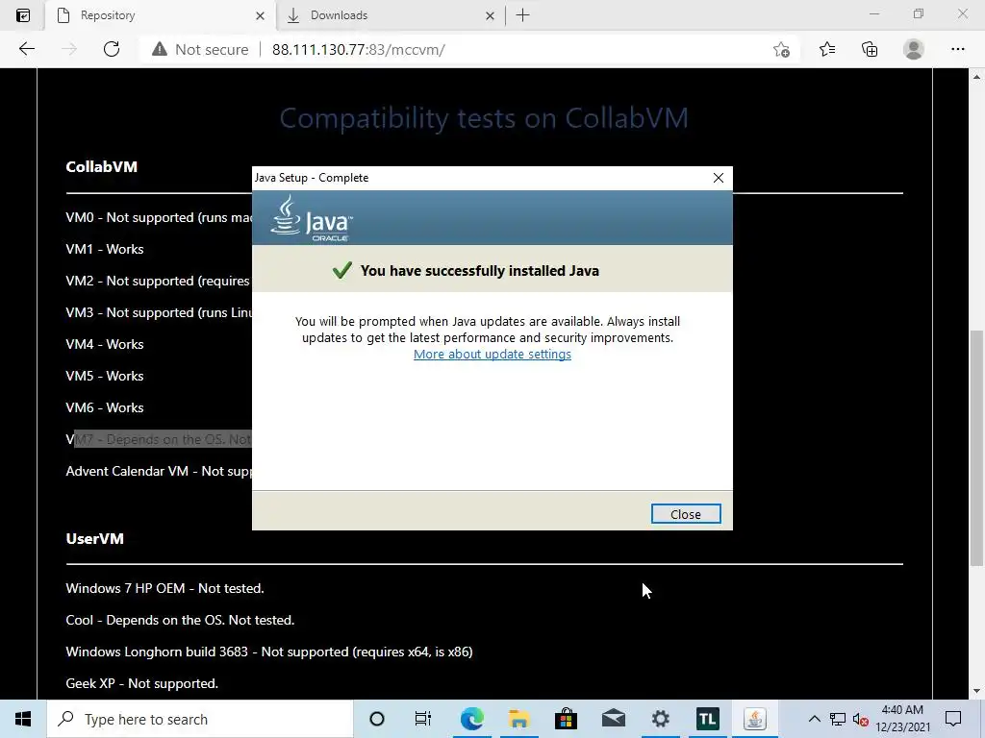Open Settings gear on taskbar
The image size is (985, 738).
pyautogui.click(x=660, y=719)
